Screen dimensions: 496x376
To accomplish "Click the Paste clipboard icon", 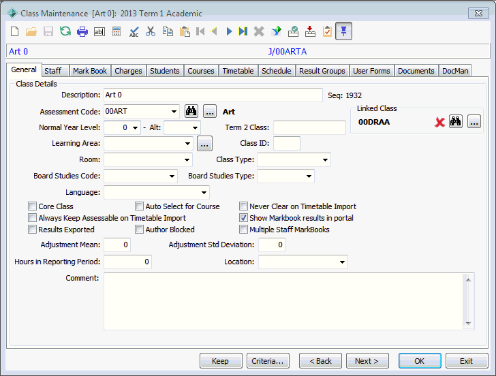I will coord(185,31).
